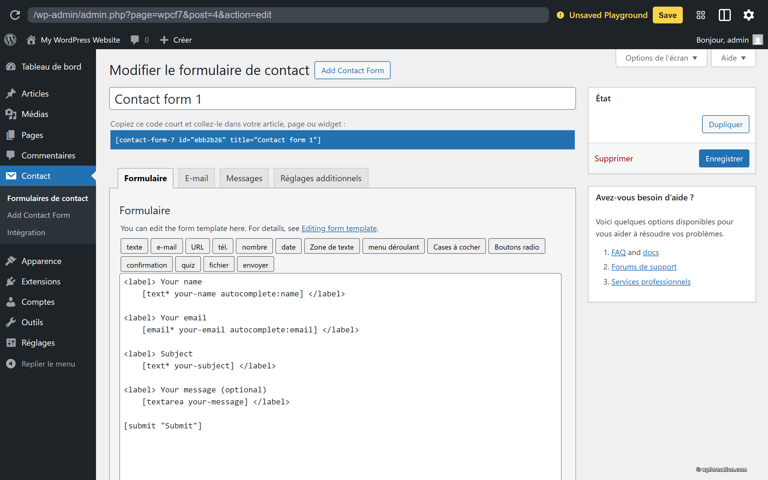Switch to the Formulaire tab
768x480 pixels.
pos(145,178)
